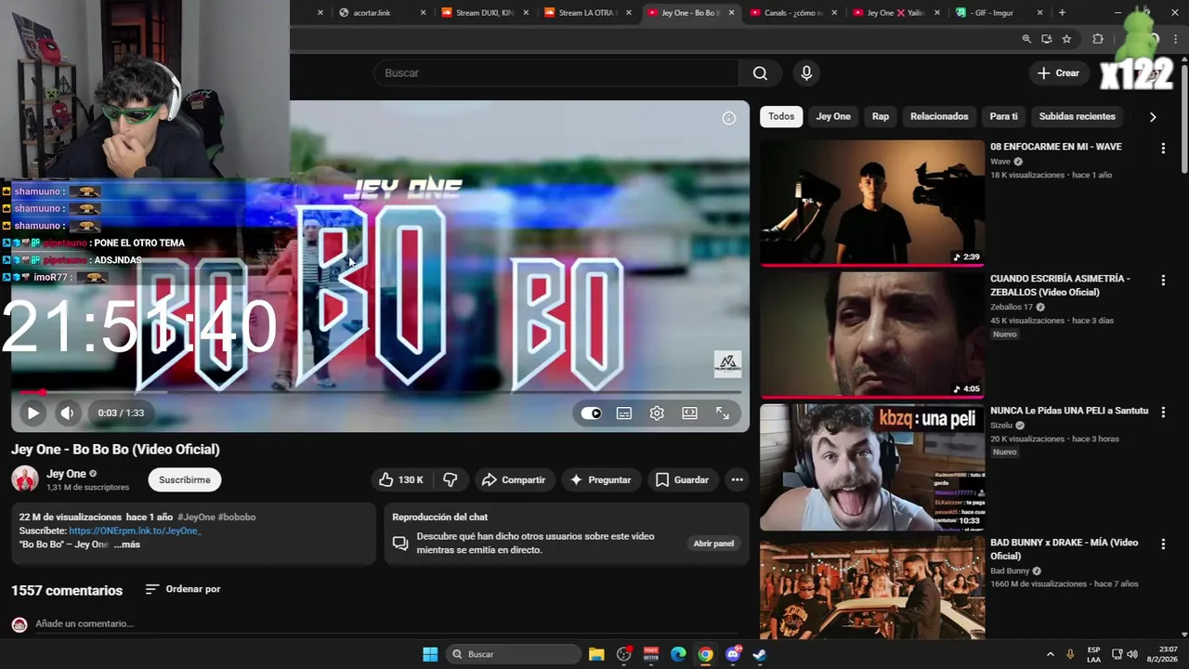Select the Todos filter chip

click(781, 116)
